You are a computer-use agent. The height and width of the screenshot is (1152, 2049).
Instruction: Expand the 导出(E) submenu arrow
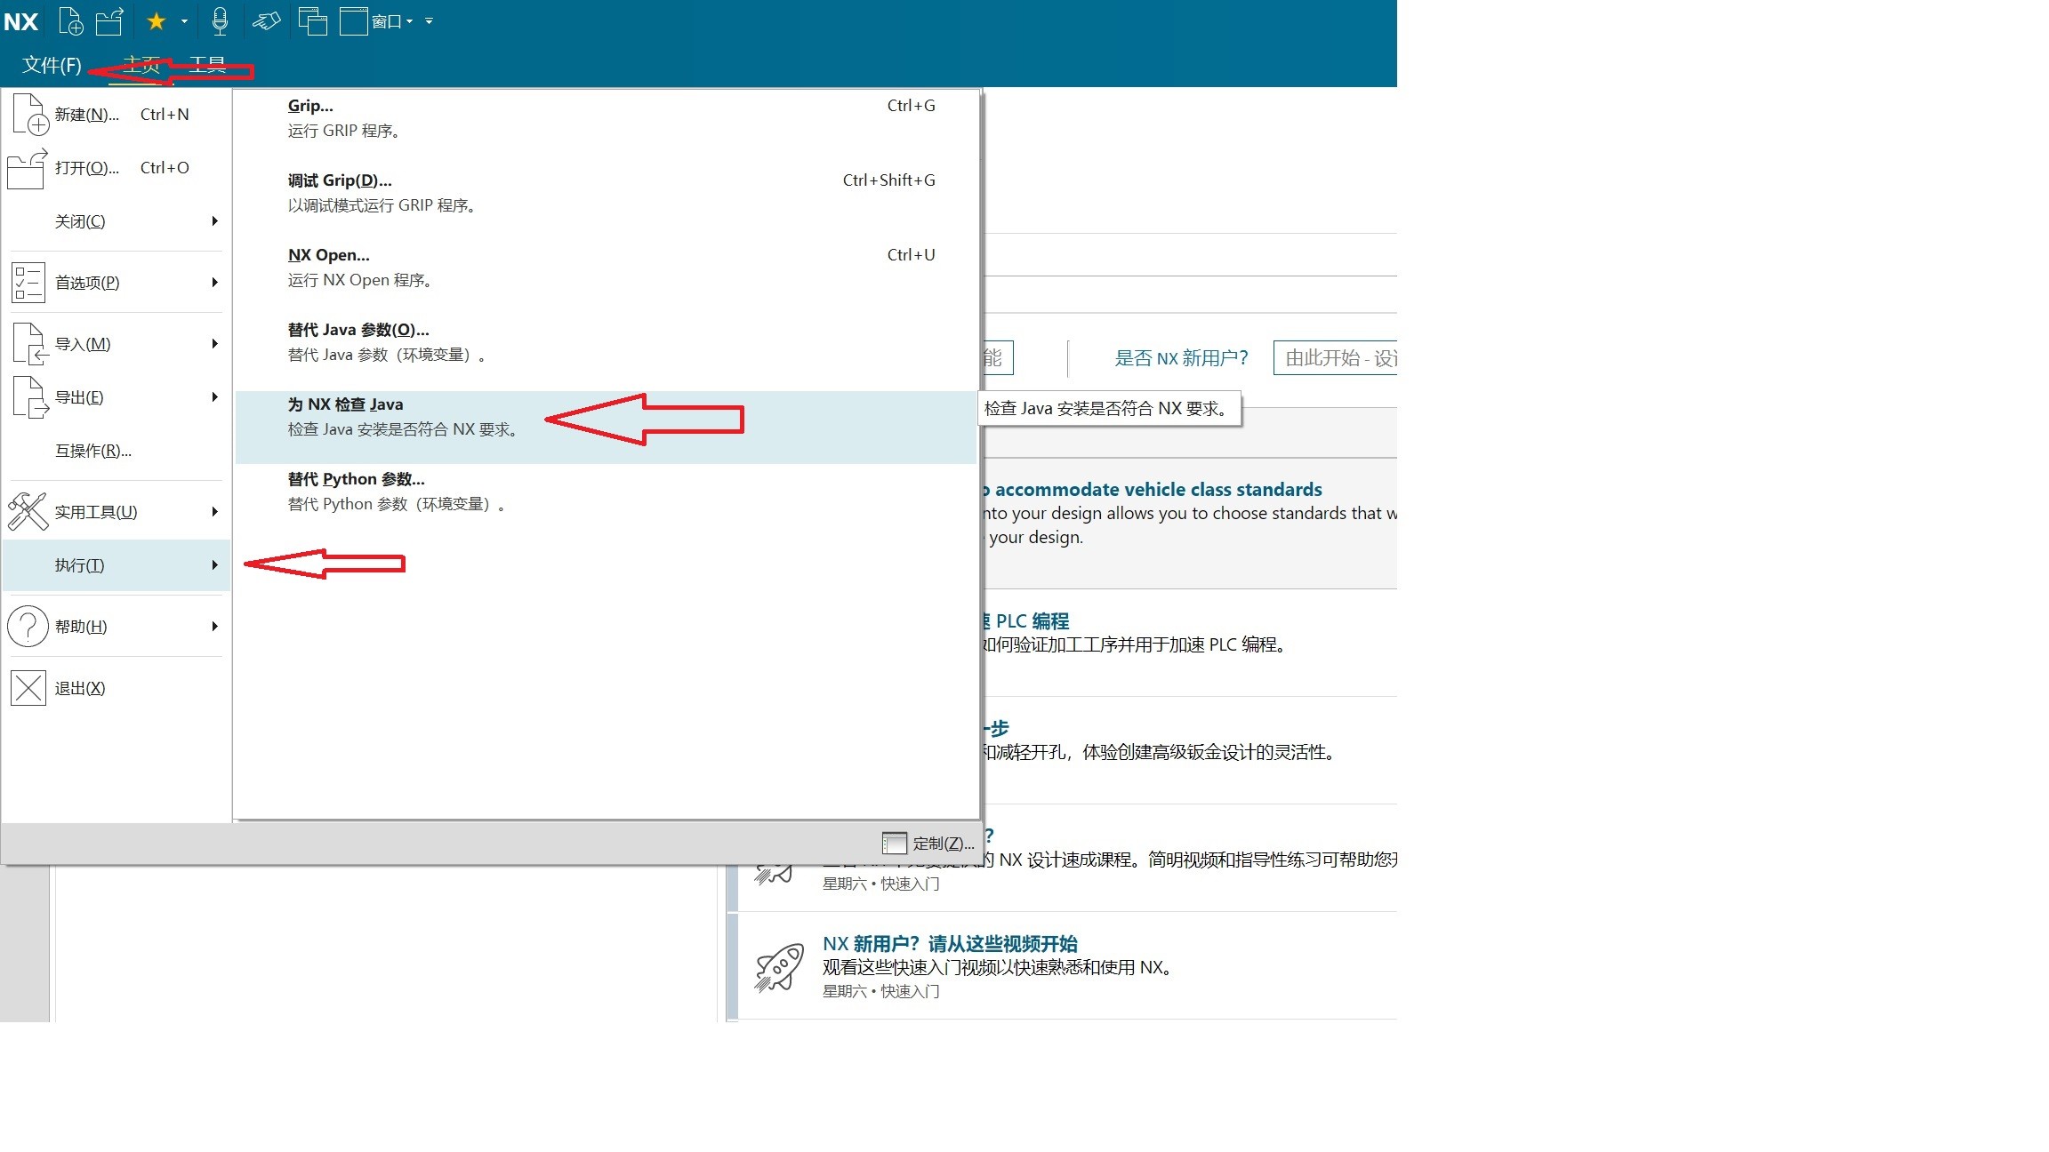tap(214, 397)
